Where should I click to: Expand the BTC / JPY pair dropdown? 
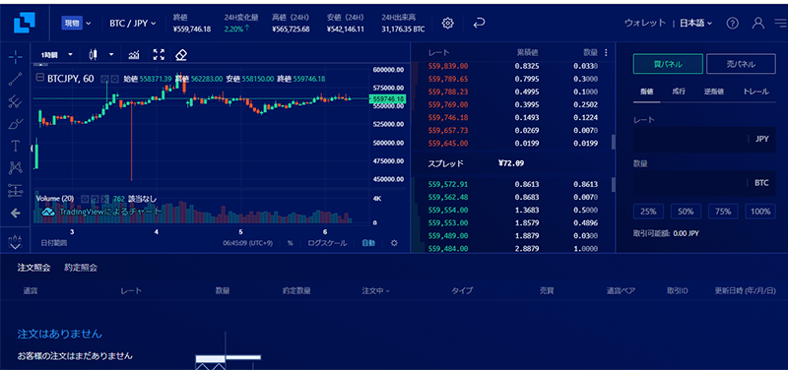(x=133, y=23)
